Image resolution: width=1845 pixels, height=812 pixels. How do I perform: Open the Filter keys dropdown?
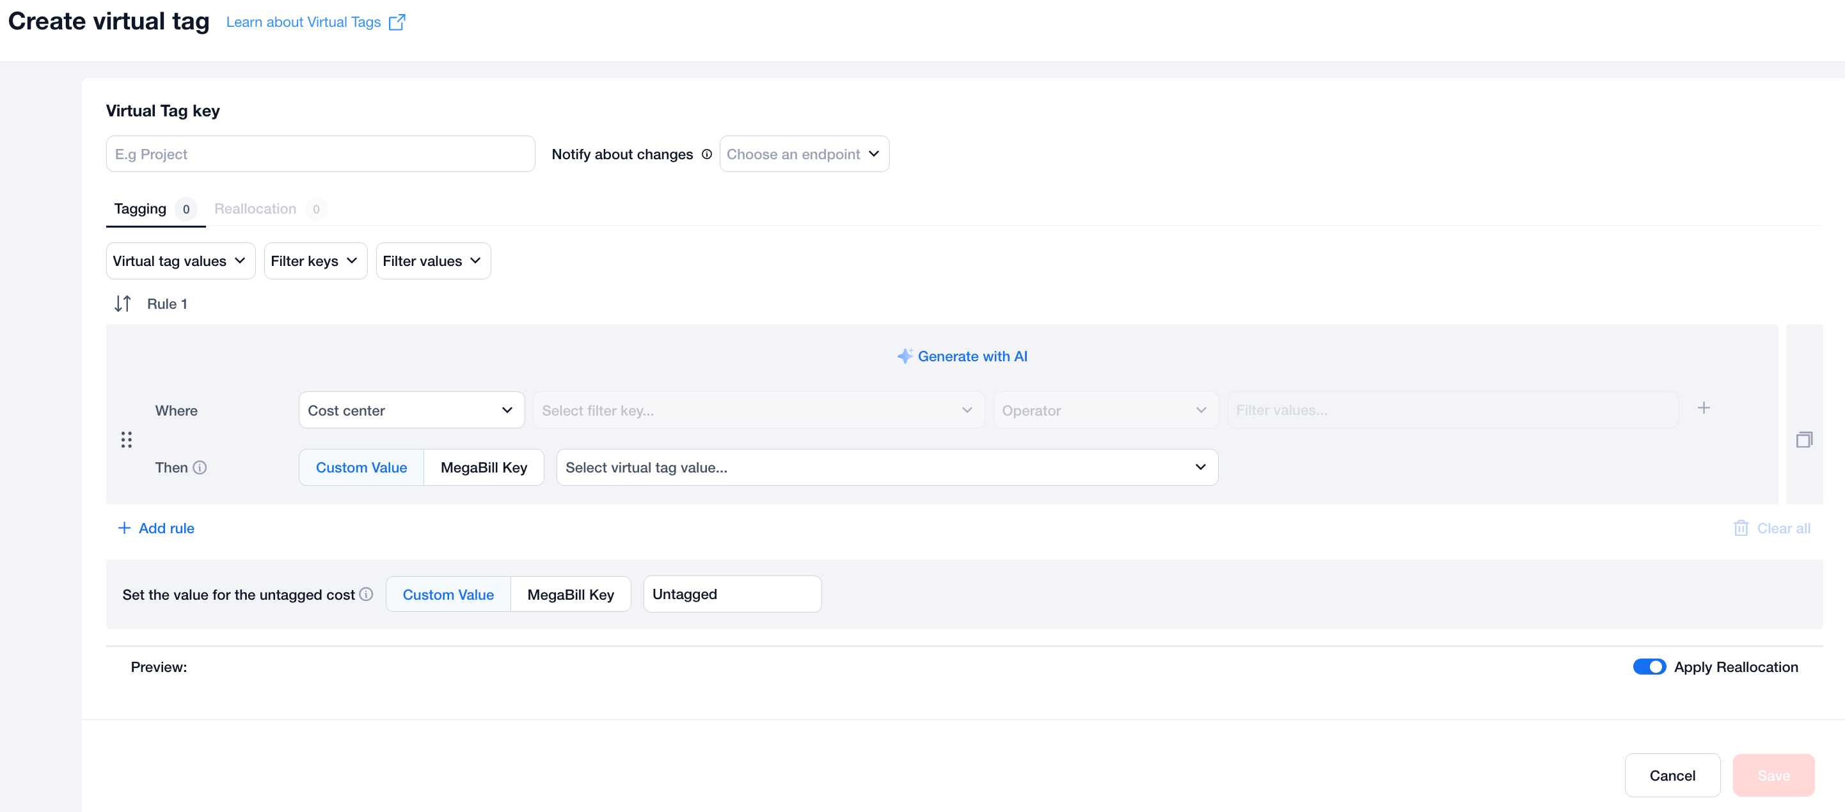(314, 262)
